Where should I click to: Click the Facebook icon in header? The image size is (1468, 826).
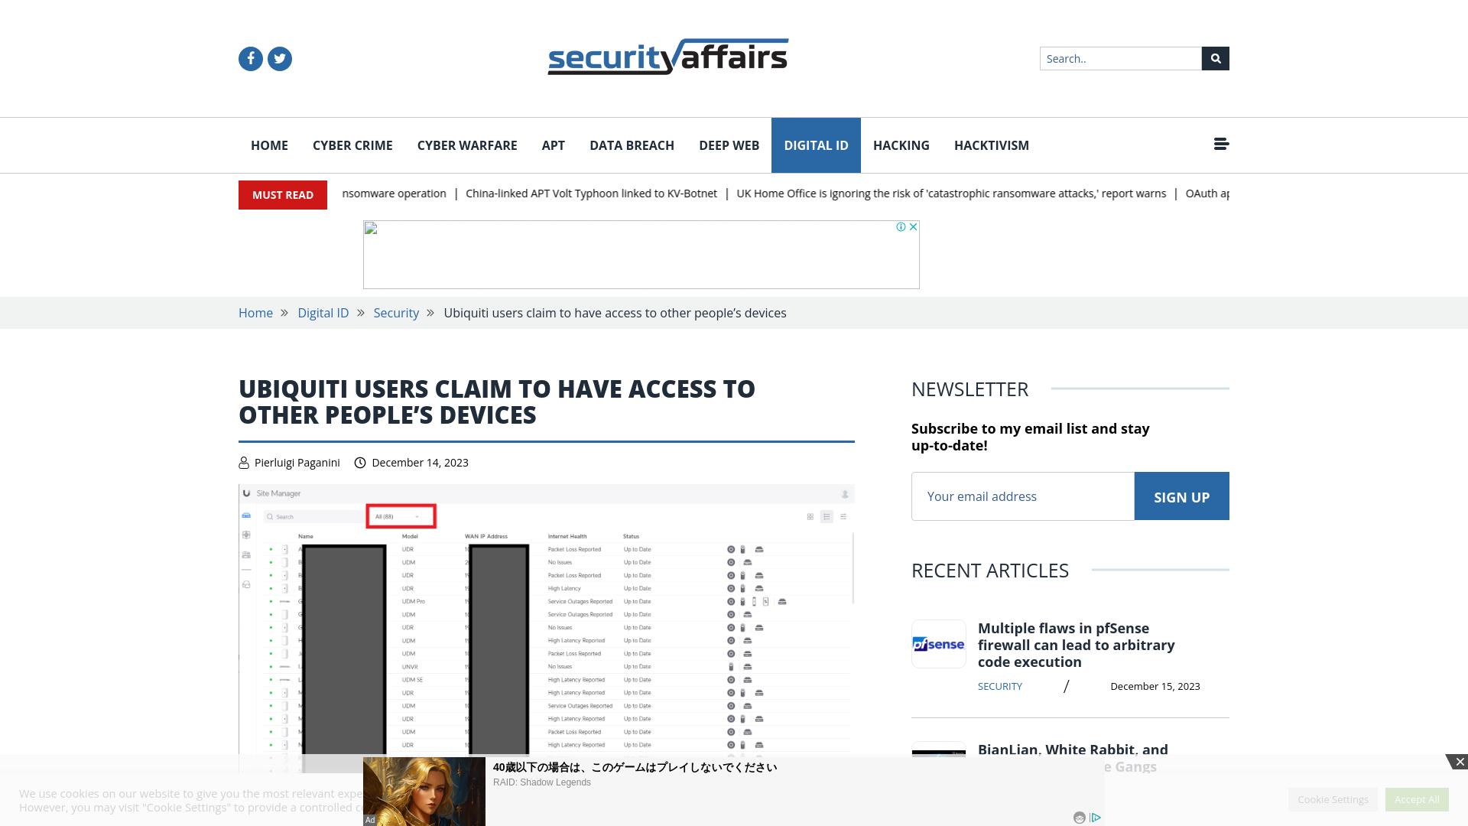(250, 57)
